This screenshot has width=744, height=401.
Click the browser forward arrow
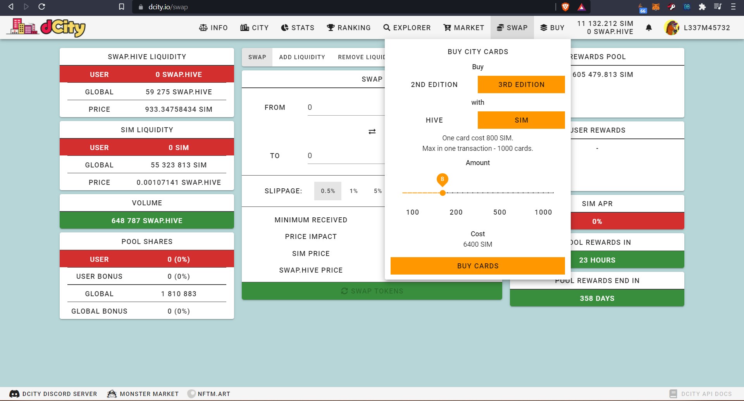pos(26,7)
